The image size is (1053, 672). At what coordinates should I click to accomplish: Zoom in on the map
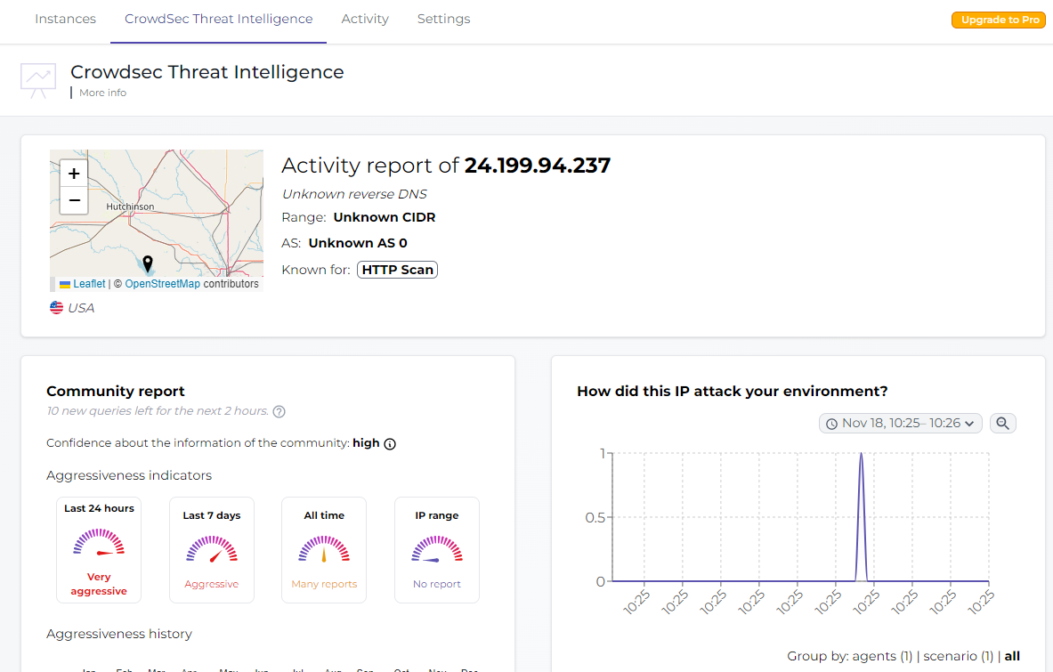click(x=74, y=174)
